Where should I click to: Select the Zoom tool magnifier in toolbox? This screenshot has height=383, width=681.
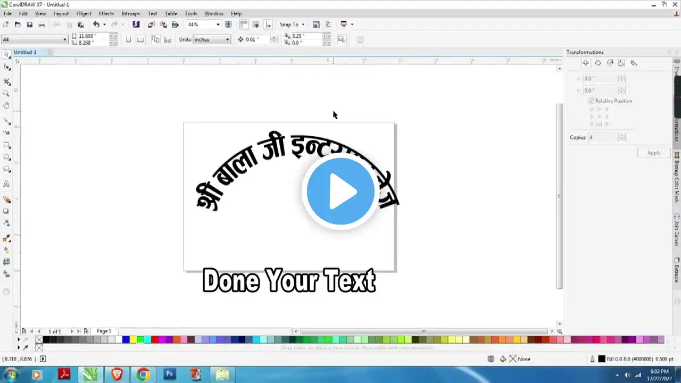point(6,94)
